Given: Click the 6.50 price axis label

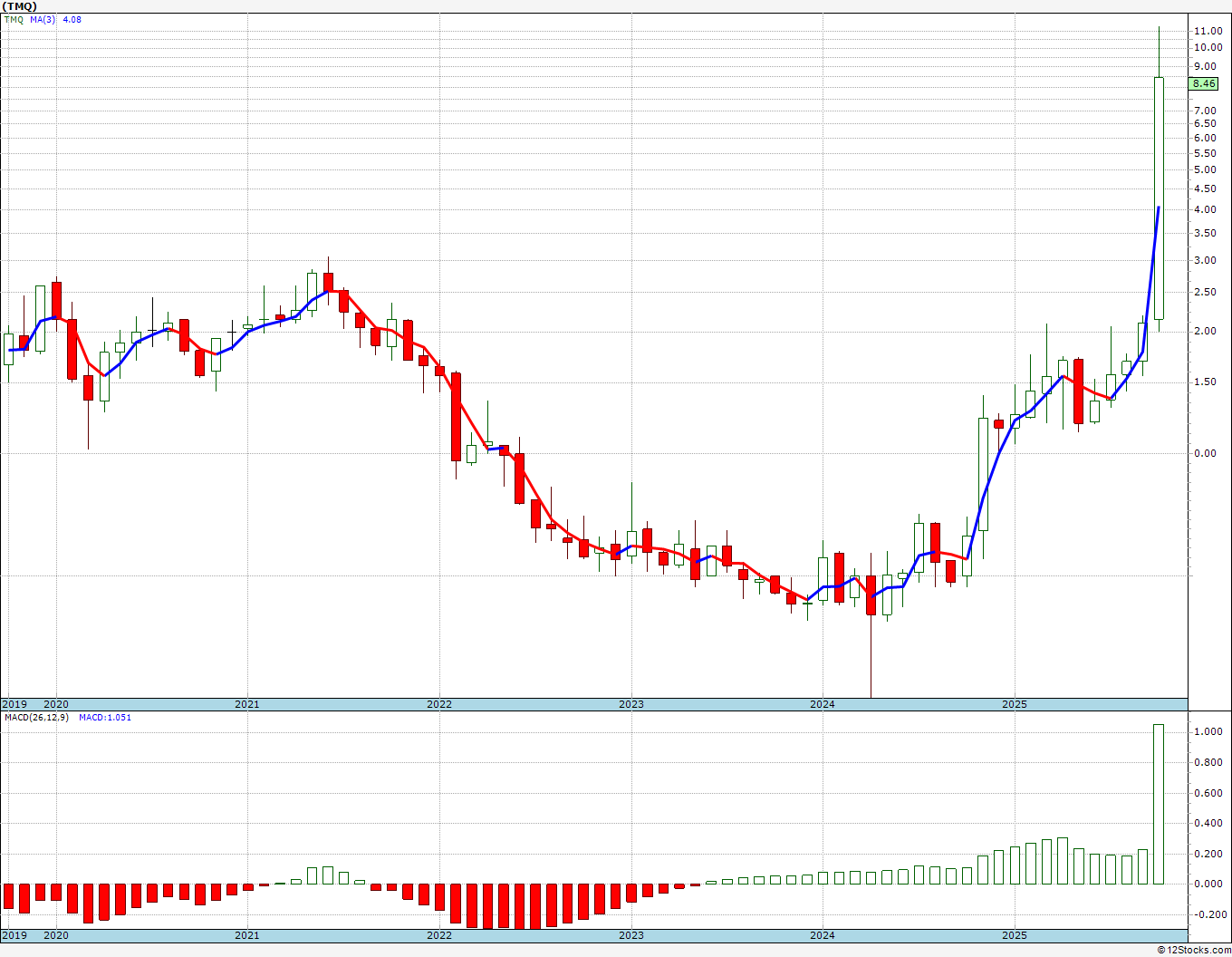Looking at the screenshot, I should point(1205,123).
